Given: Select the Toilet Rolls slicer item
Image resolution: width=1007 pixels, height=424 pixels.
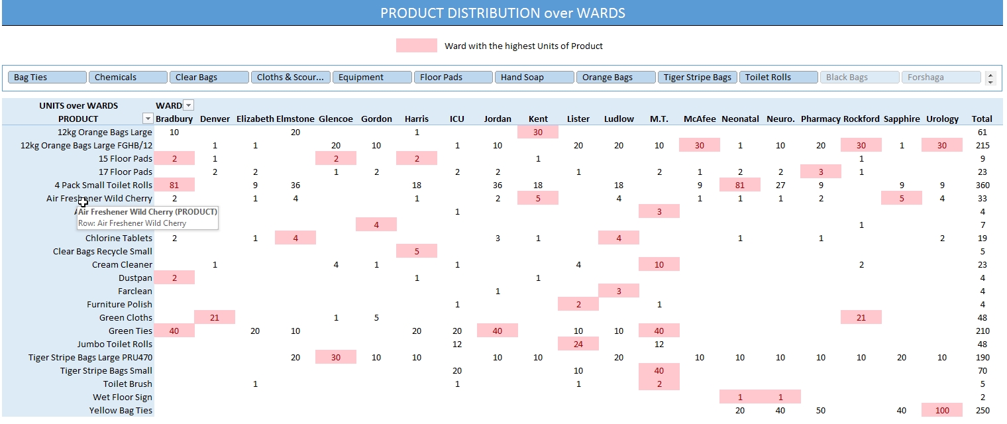Looking at the screenshot, I should tap(778, 78).
